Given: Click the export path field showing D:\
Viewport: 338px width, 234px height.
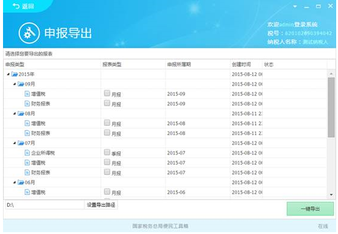Looking at the screenshot, I should [x=45, y=205].
